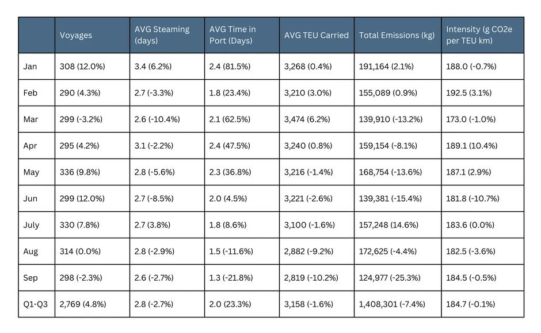
Task: Click the January voyages value 308 (12.0%)
Action: click(82, 67)
